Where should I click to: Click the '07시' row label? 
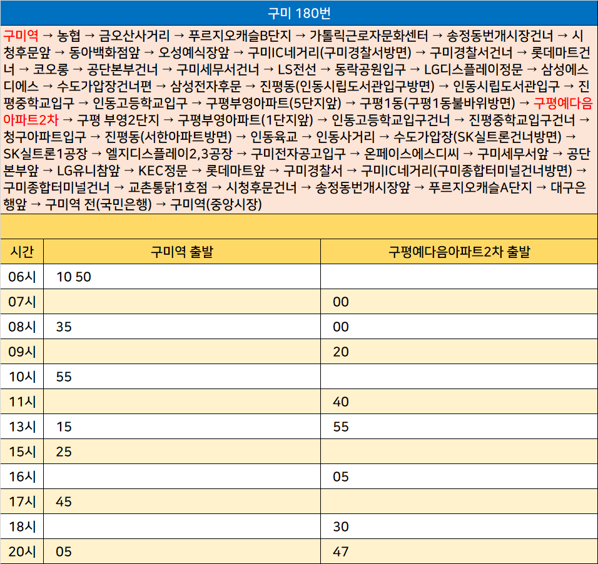tap(22, 302)
